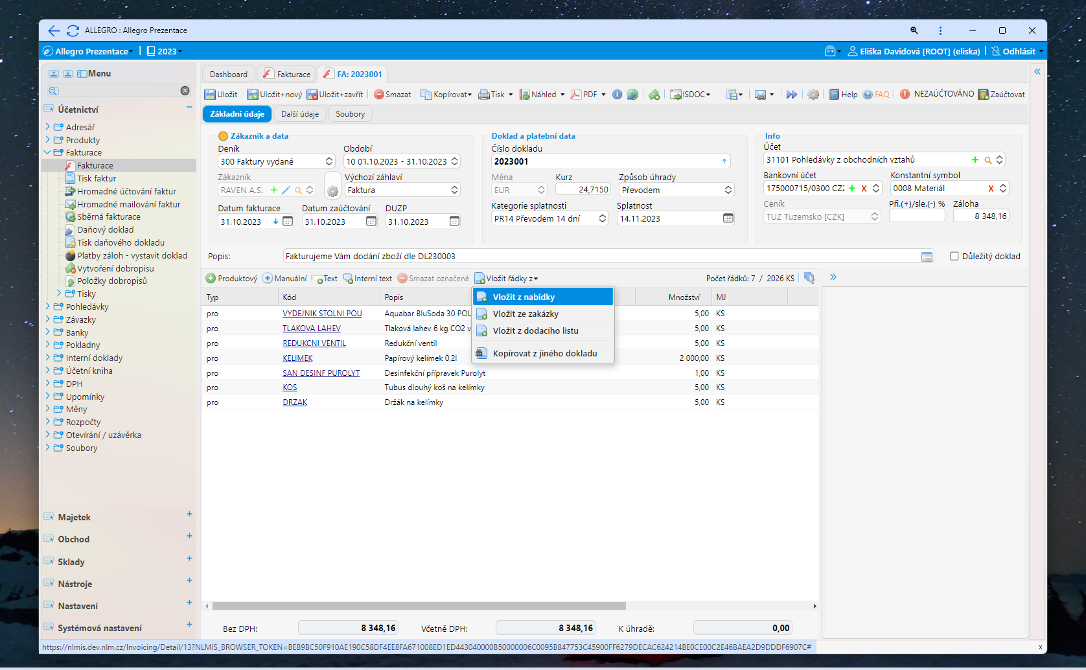
Task: Click the reload page icon
Action: [73, 30]
